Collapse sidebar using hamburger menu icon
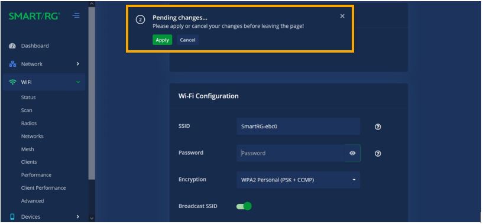 pos(76,15)
